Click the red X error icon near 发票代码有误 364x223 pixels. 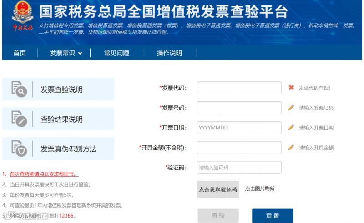tap(291, 87)
